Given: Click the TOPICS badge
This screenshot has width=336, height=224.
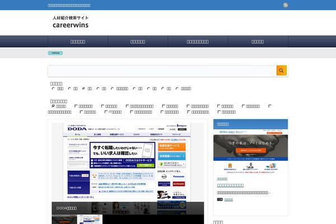Looking at the screenshot, I should click(x=55, y=53).
